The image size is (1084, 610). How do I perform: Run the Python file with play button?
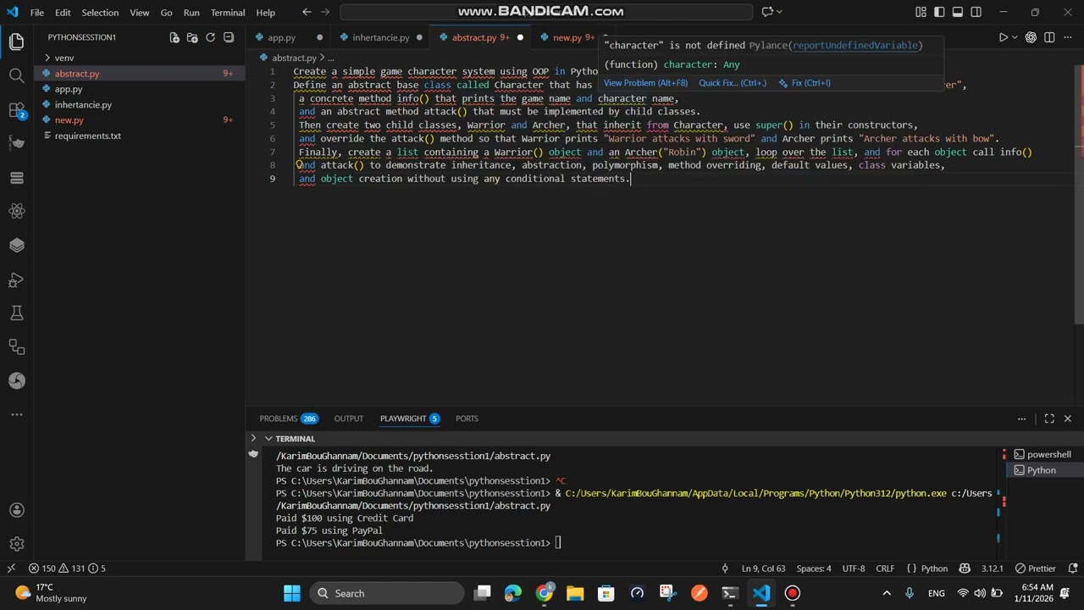tap(1004, 37)
